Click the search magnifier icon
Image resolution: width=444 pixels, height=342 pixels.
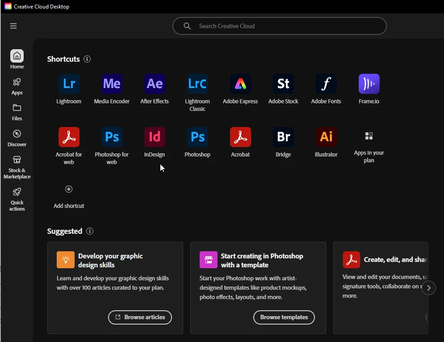click(187, 26)
